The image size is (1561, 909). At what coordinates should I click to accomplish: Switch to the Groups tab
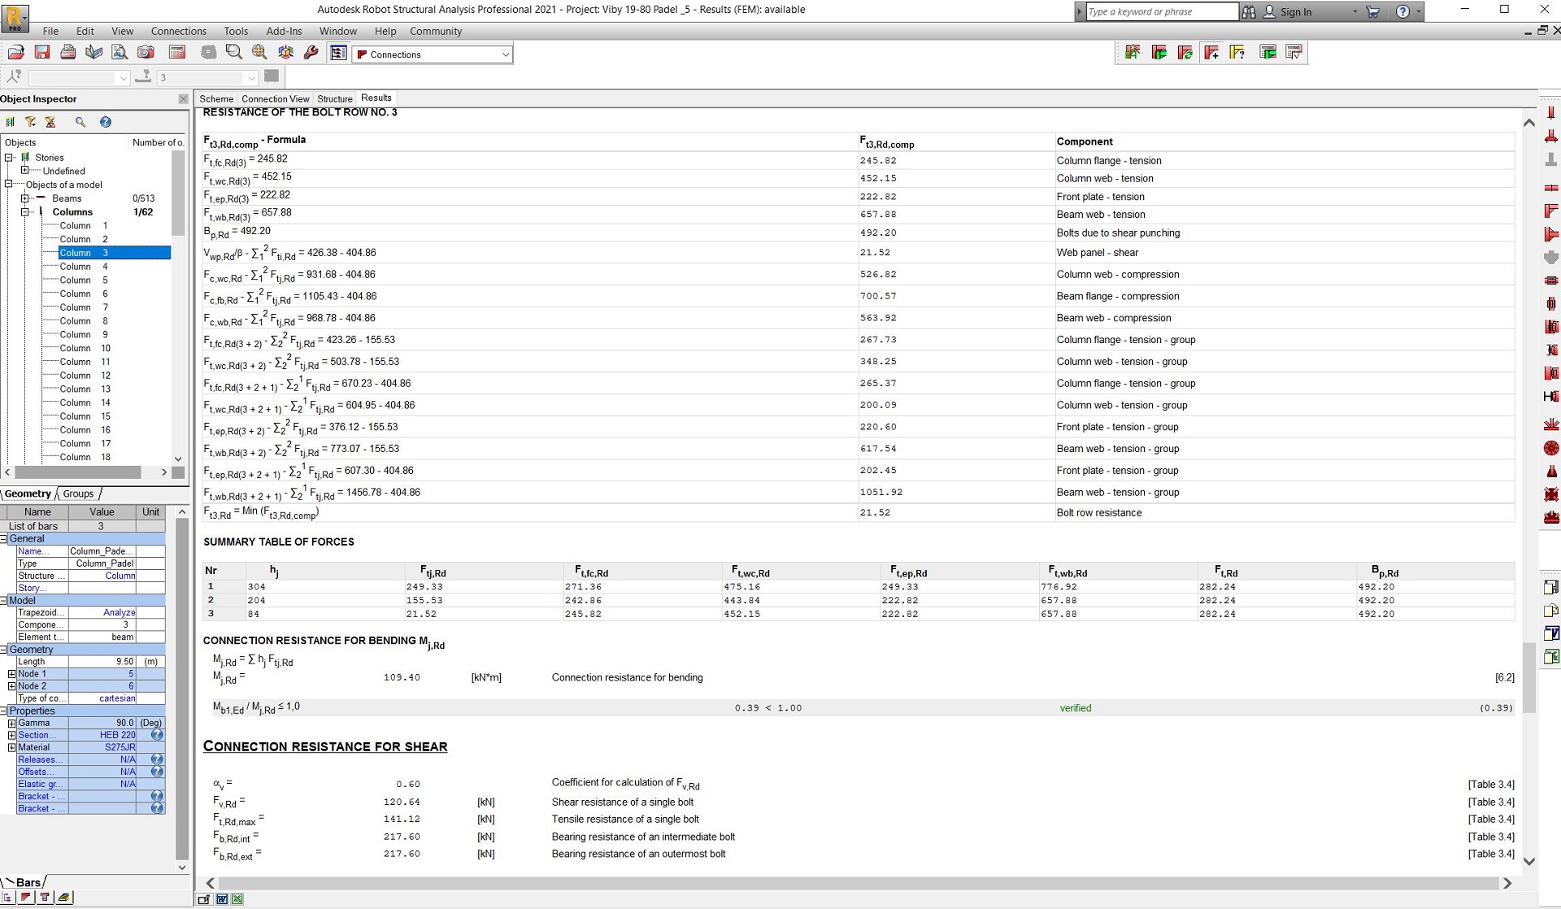[79, 494]
